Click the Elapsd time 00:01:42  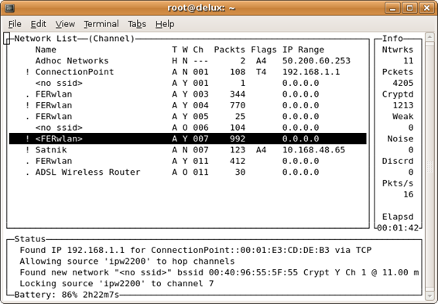click(398, 228)
